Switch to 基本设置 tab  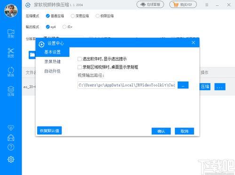point(52,52)
